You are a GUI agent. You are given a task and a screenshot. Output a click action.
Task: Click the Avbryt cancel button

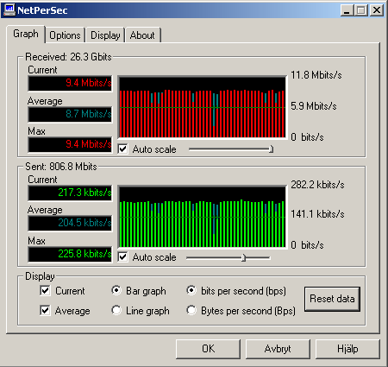pos(278,349)
